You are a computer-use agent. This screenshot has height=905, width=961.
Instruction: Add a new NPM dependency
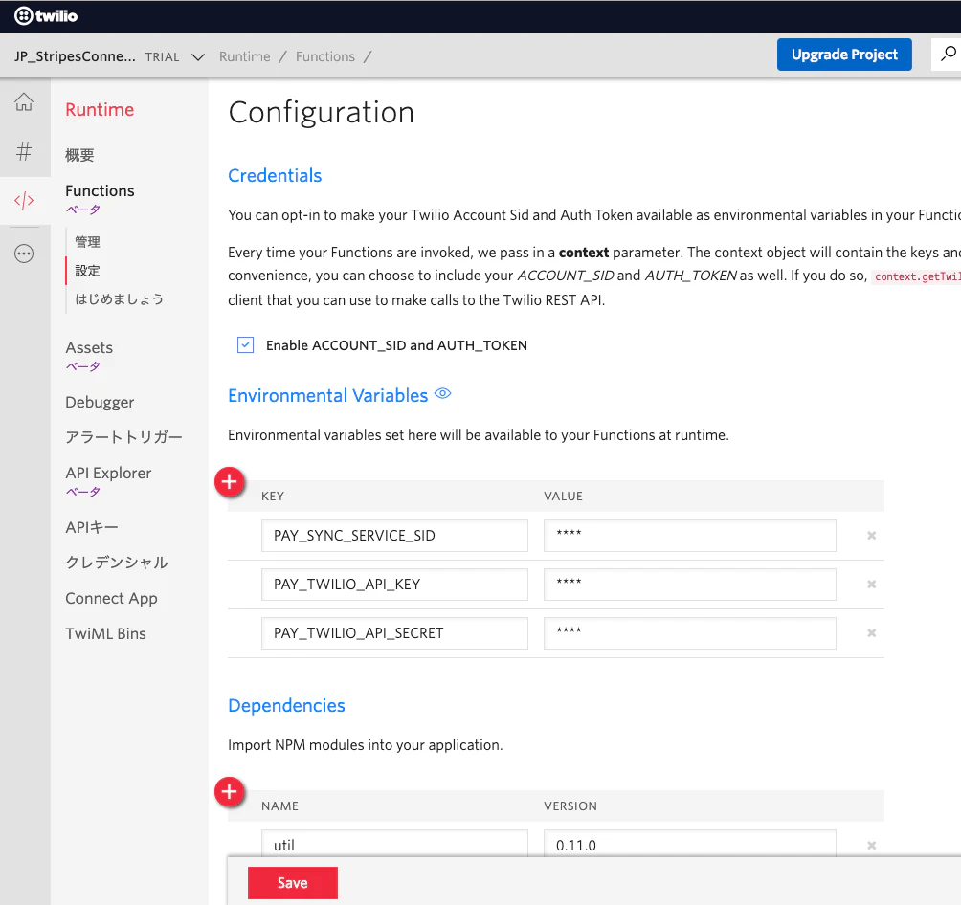229,792
